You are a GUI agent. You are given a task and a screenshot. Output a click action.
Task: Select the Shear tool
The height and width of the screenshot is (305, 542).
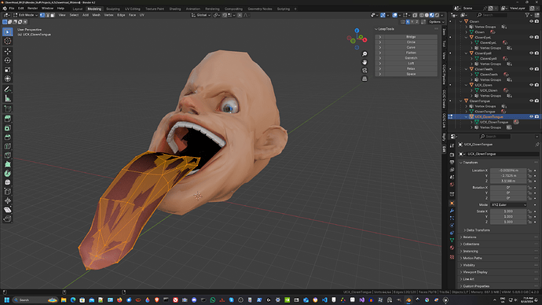point(8,210)
